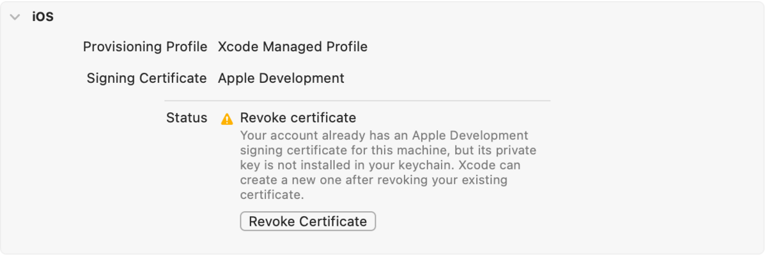Select the Provisioning Profile label
Viewport: 767px width, 257px height.
click(x=145, y=47)
